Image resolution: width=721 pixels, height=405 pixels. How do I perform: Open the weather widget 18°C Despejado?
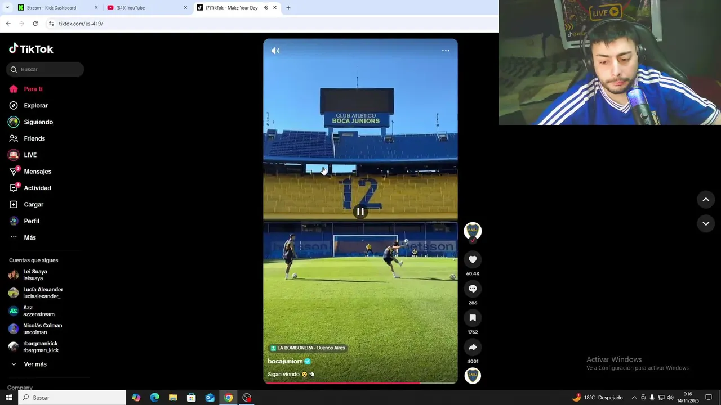[597, 398]
